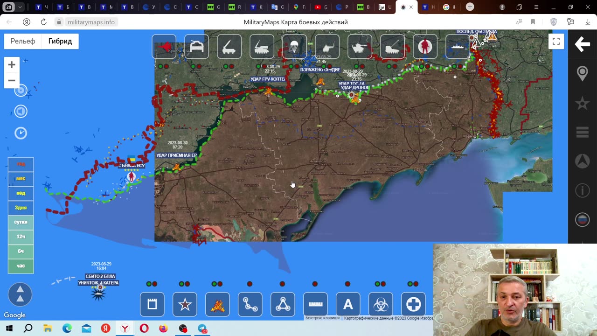Image resolution: width=597 pixels, height=336 pixels.
Task: Expand the browser tab group dropdown
Action: (x=20, y=7)
